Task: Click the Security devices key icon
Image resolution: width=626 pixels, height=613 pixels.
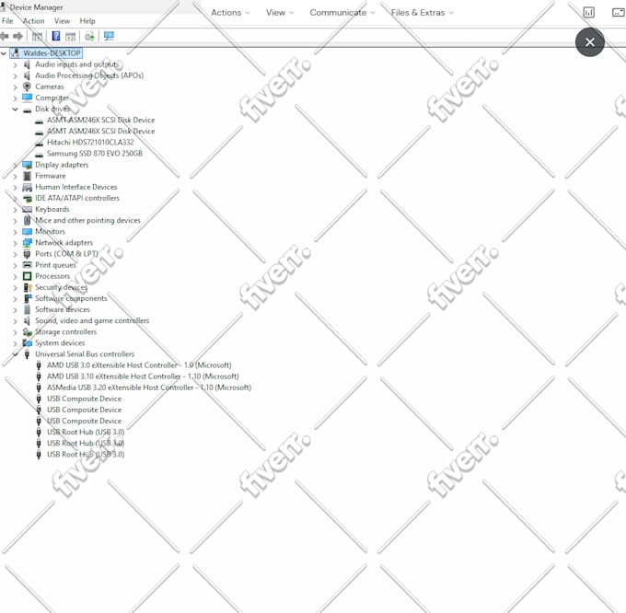Action: coord(27,287)
